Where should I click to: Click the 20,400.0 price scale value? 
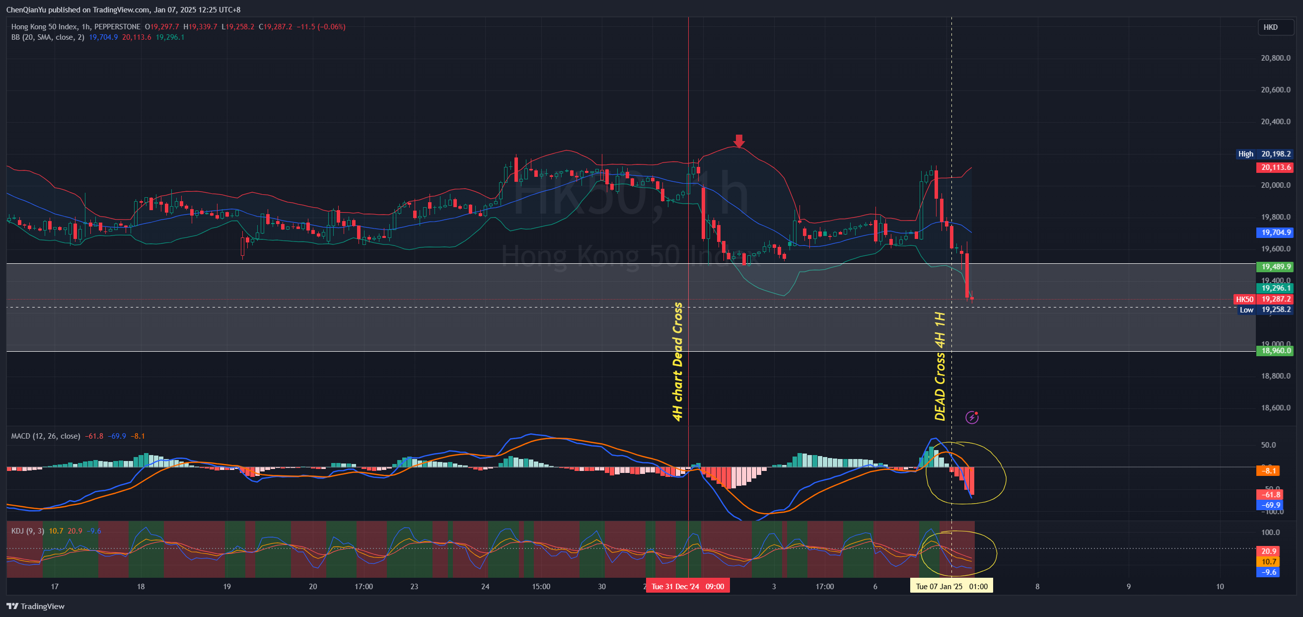click(x=1276, y=122)
